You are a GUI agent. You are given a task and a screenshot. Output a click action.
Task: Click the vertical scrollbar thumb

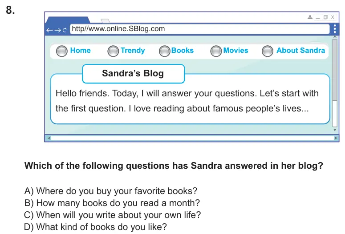(335, 70)
